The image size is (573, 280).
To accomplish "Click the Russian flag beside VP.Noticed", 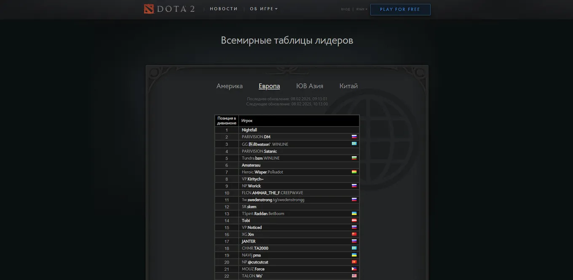I will (354, 227).
